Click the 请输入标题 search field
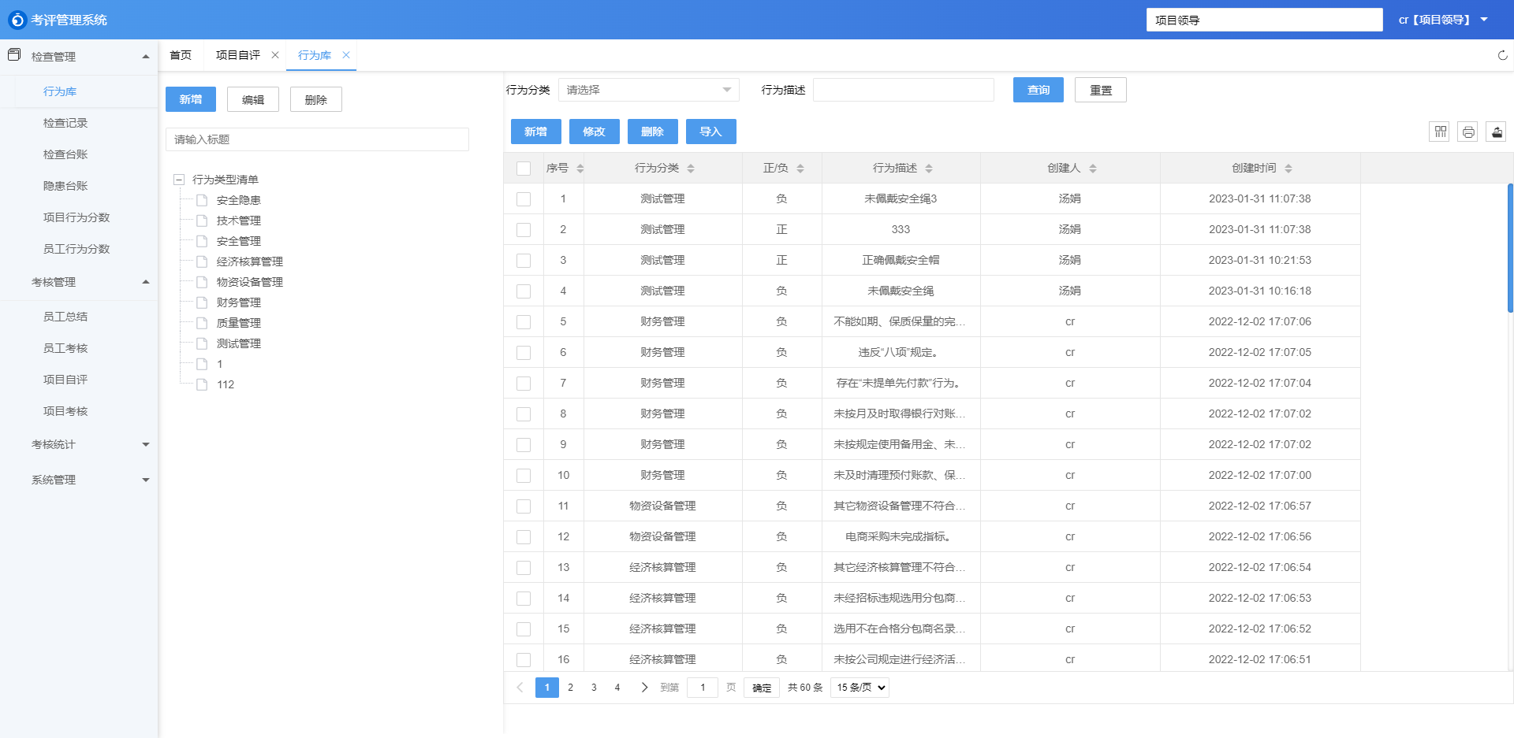The width and height of the screenshot is (1514, 738). pyautogui.click(x=317, y=139)
